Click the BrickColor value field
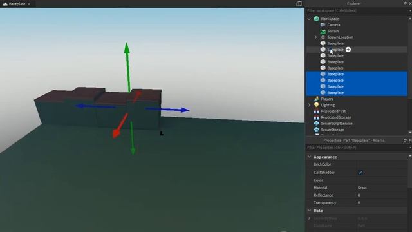The image size is (412, 232). pyautogui.click(x=382, y=164)
